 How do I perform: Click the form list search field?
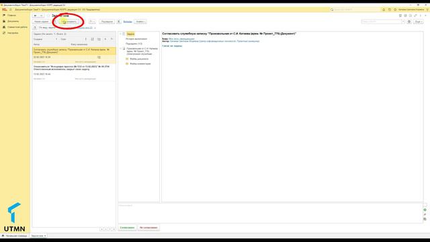tap(381, 22)
